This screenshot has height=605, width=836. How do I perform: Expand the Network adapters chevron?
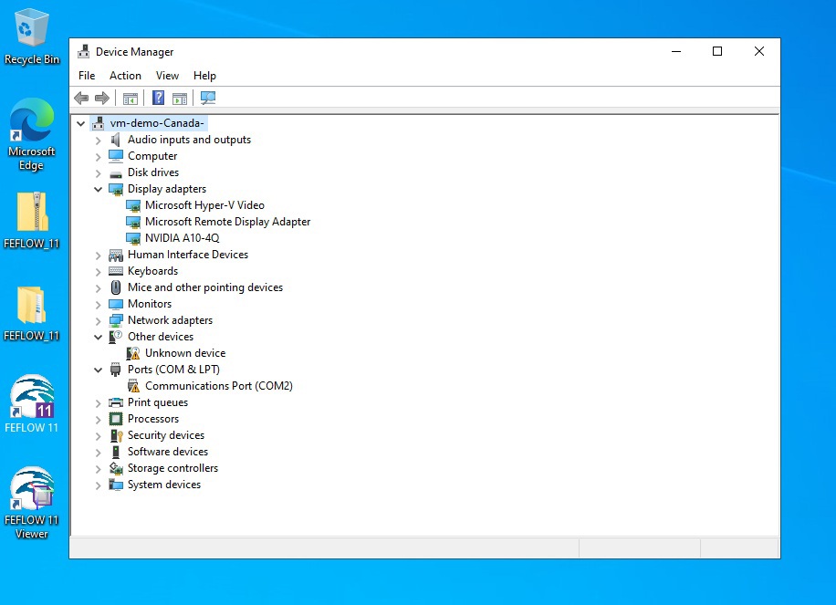click(98, 321)
